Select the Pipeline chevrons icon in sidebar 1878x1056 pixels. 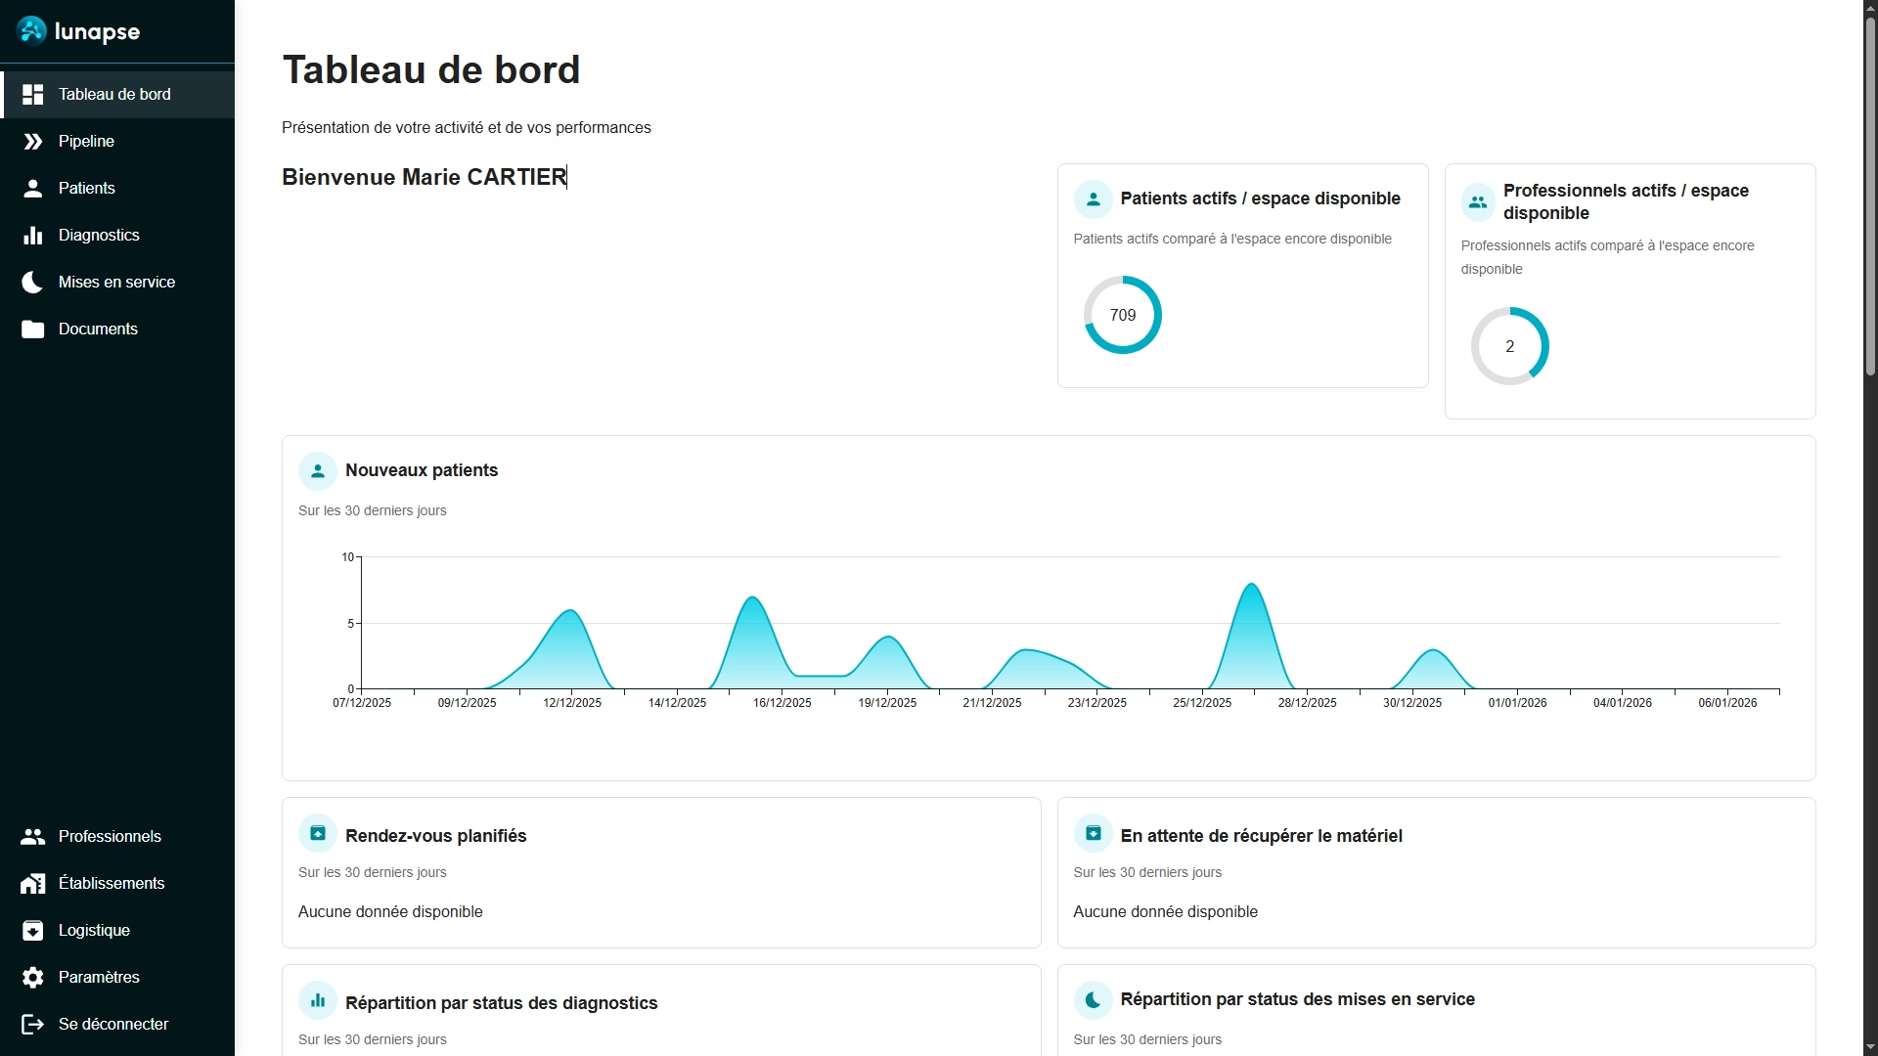pos(32,141)
